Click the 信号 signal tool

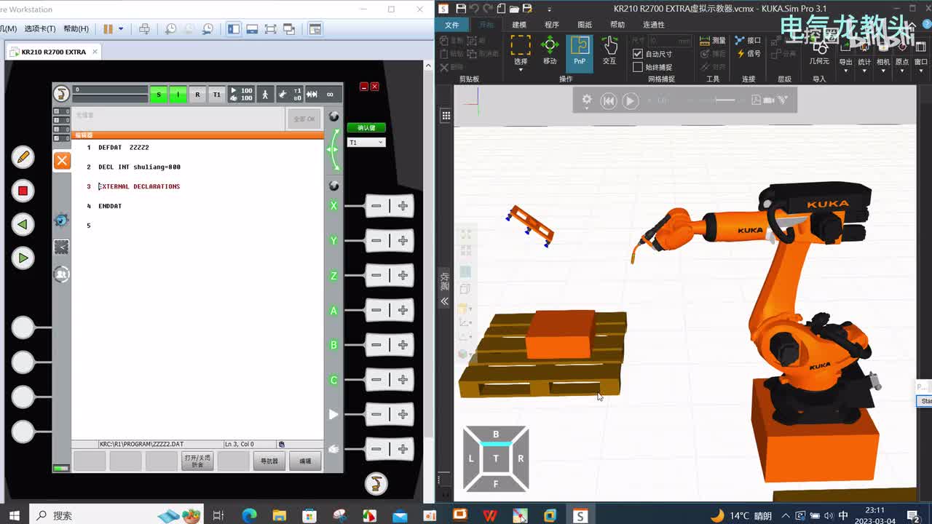tap(748, 54)
